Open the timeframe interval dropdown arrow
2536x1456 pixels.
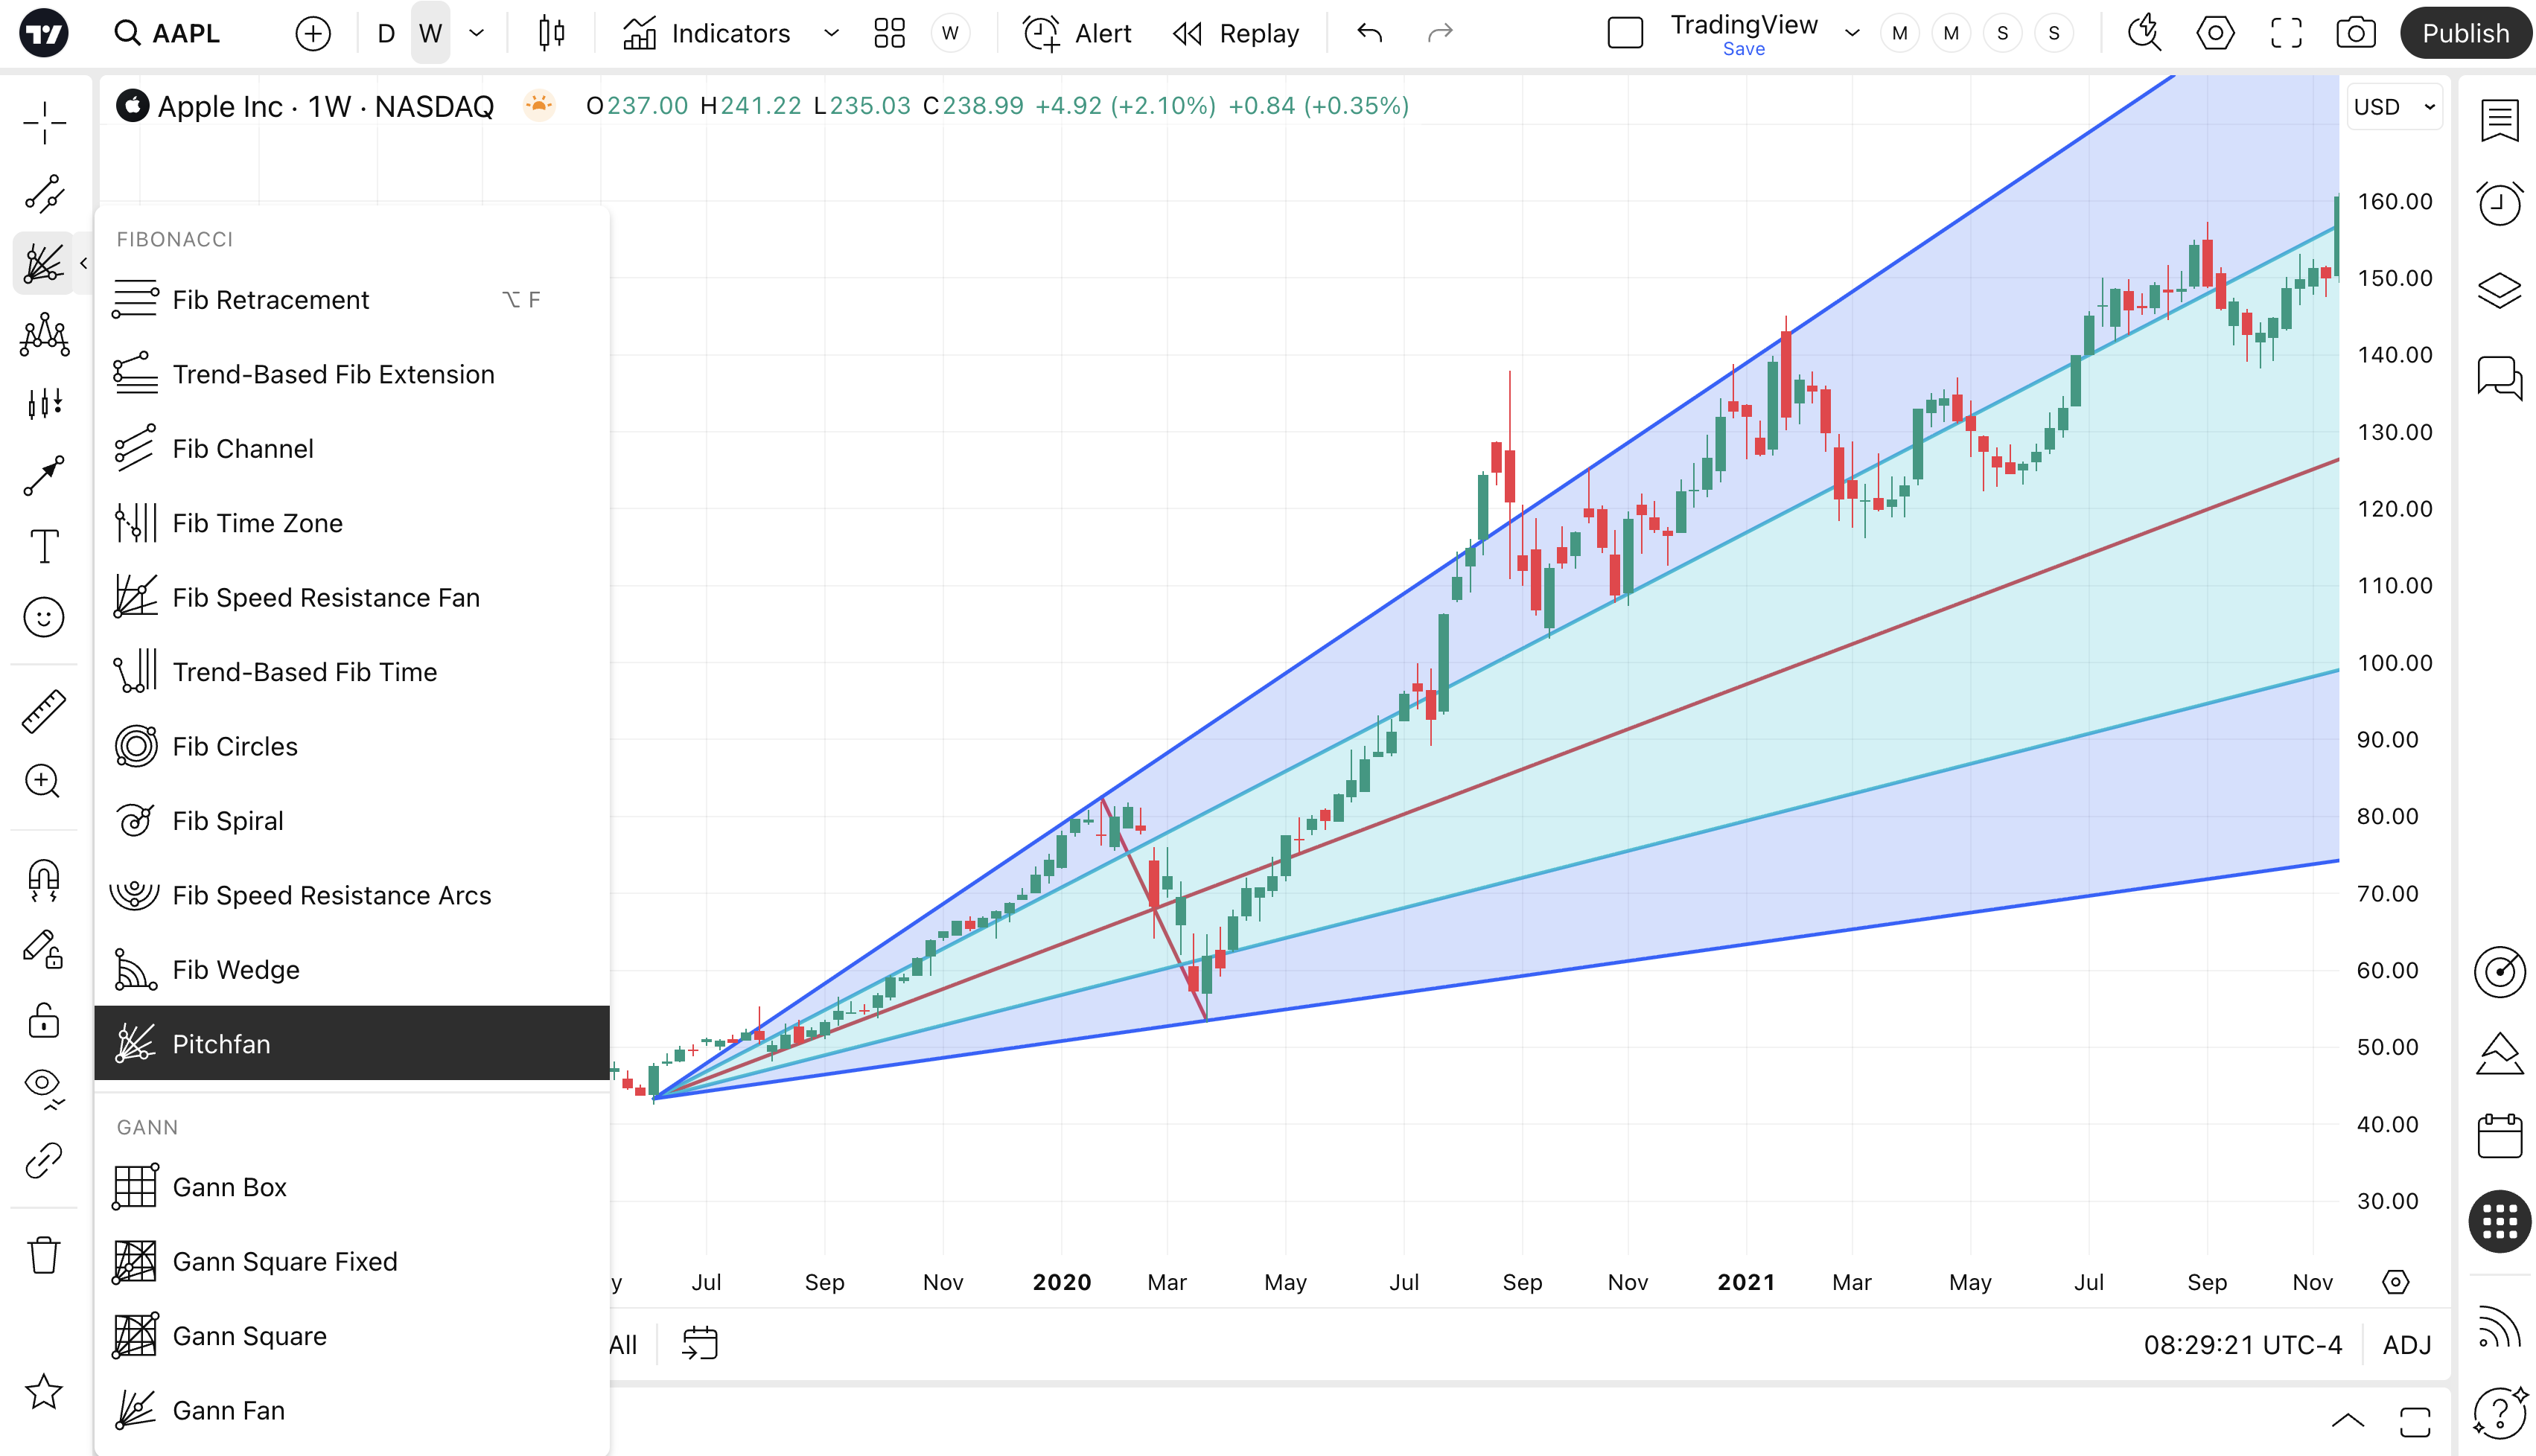click(477, 33)
